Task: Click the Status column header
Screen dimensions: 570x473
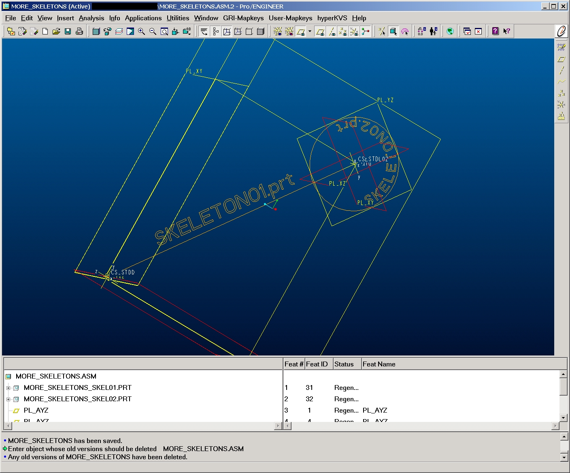Action: click(347, 364)
